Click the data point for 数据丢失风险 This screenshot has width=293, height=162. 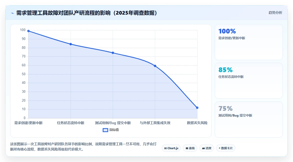tap(197, 108)
